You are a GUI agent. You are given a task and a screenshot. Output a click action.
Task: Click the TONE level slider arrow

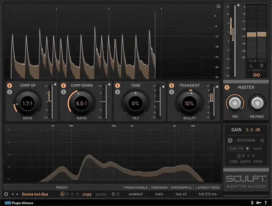163,87
